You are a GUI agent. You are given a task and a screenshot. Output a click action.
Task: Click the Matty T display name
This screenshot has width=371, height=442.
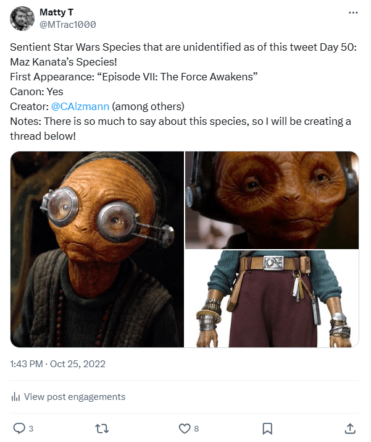tap(57, 12)
